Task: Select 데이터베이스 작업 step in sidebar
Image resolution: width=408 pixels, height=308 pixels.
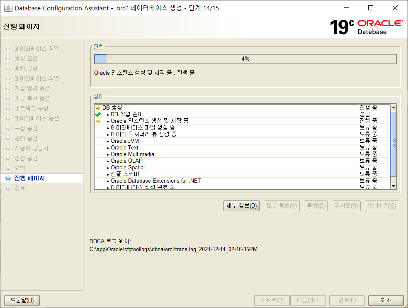Action: coord(36,49)
